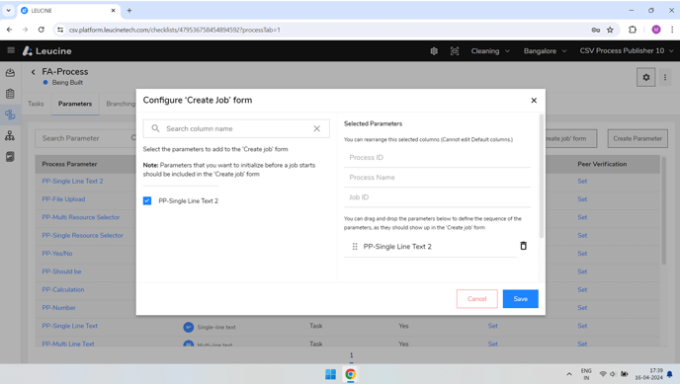Cancel the Configure Create Job form
Screen dimensions: 680x384
(476, 299)
